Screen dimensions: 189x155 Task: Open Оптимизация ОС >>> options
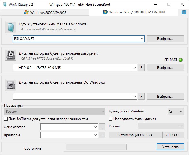(135, 135)
